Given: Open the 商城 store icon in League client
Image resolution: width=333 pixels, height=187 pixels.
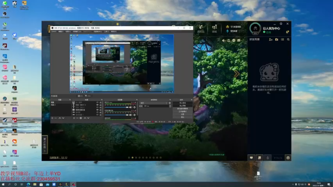Looking at the screenshot, I should click(214, 29).
